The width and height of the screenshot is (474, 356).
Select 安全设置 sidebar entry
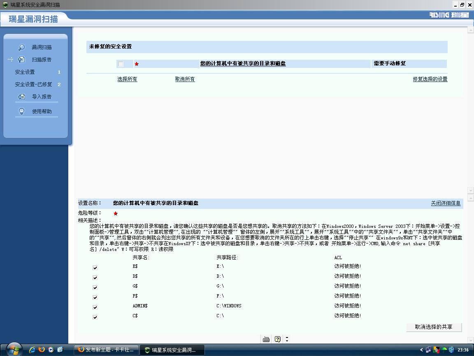click(25, 72)
